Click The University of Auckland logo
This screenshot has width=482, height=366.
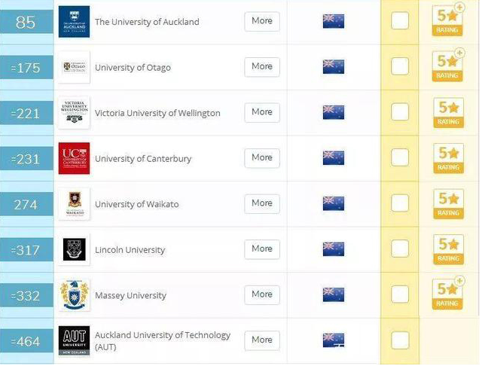[74, 22]
